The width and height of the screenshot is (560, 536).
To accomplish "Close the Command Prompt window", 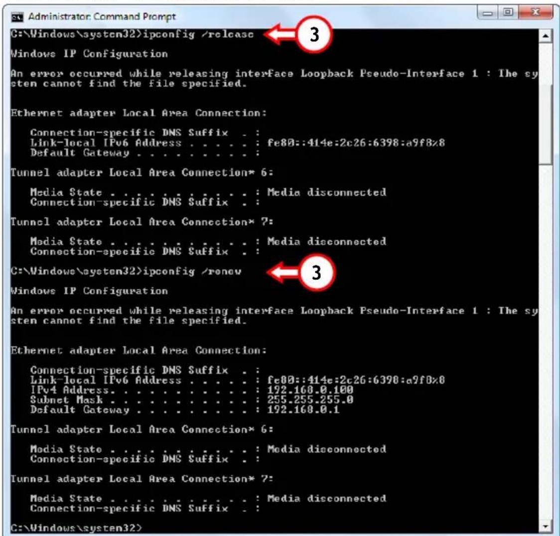I will pyautogui.click(x=536, y=13).
